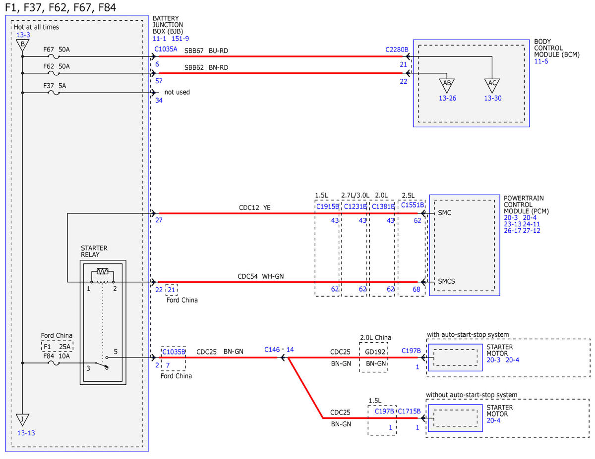Select the J triangle ground symbol
The width and height of the screenshot is (595, 459).
(x=22, y=420)
